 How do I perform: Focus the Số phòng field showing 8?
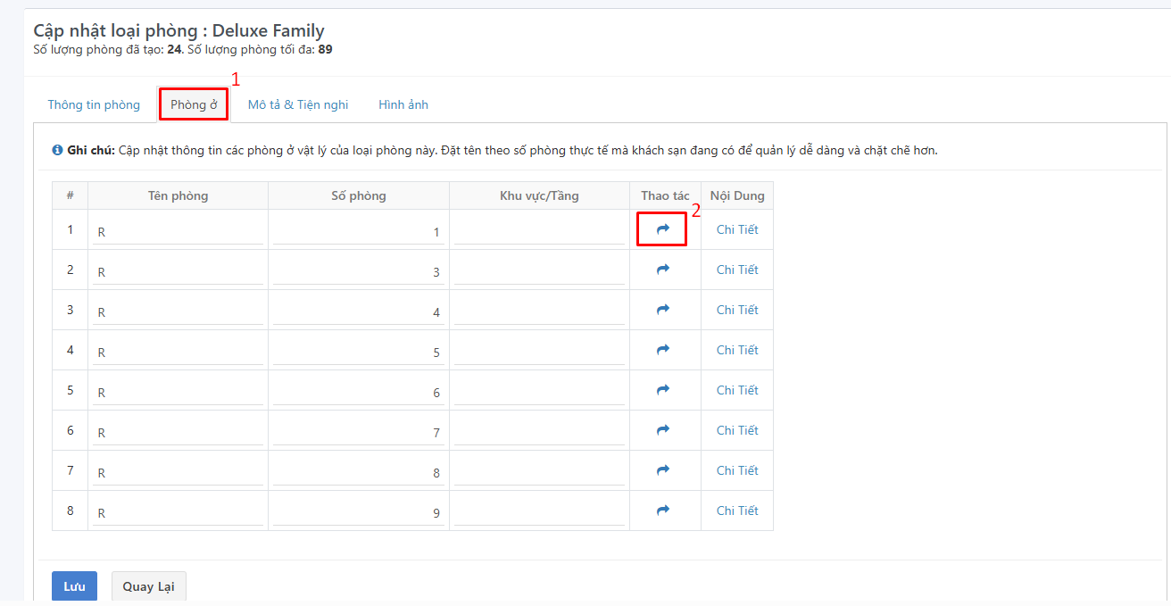click(x=359, y=472)
